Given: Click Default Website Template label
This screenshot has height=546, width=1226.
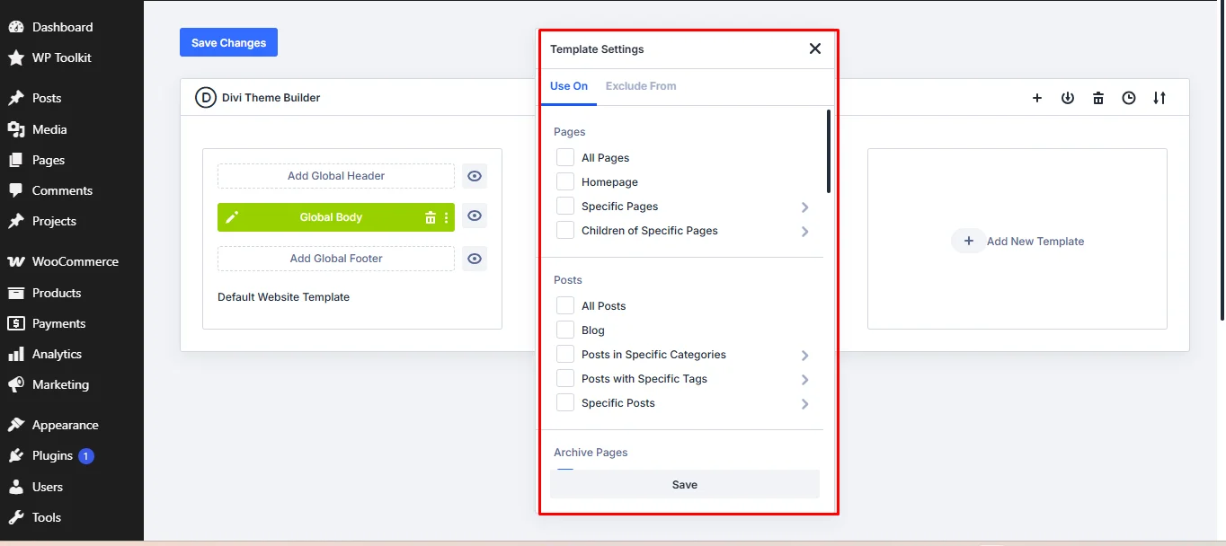Looking at the screenshot, I should coord(283,297).
